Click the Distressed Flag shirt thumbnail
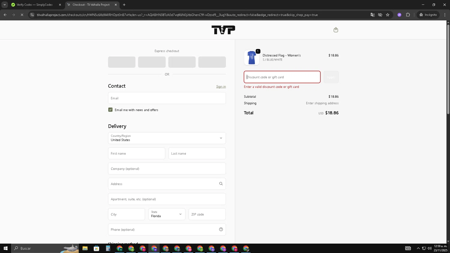Viewport: 450px width, 253px height. tap(251, 58)
